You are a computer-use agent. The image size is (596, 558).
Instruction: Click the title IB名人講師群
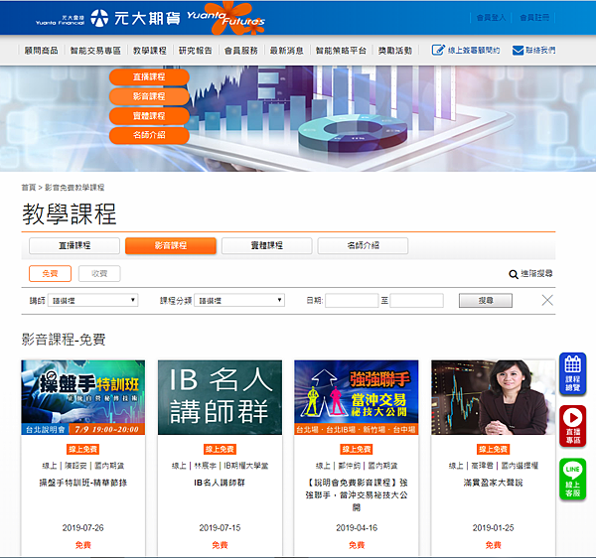point(220,483)
